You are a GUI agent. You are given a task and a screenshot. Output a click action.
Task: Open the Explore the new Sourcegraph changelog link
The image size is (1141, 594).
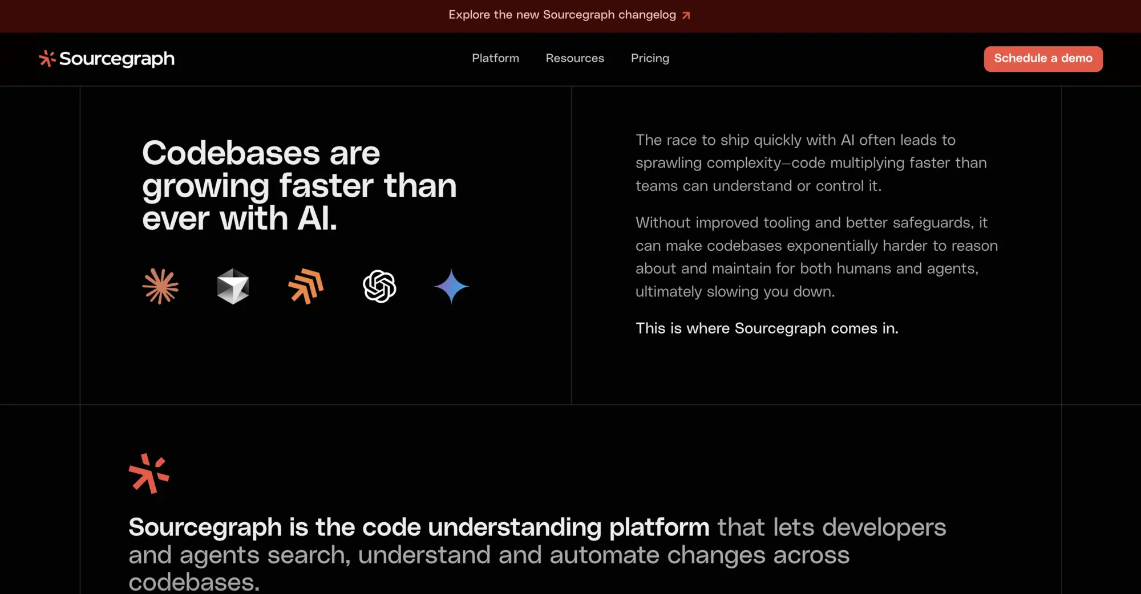(569, 15)
